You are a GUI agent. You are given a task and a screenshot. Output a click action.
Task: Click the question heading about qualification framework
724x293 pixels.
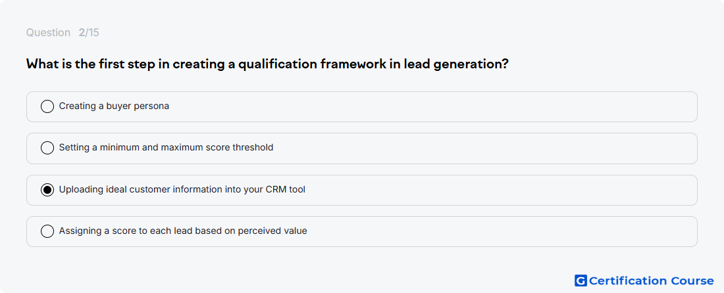pyautogui.click(x=267, y=64)
